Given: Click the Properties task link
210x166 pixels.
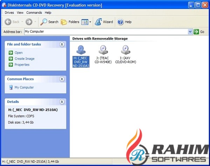Looking at the screenshot, I should (22, 65).
